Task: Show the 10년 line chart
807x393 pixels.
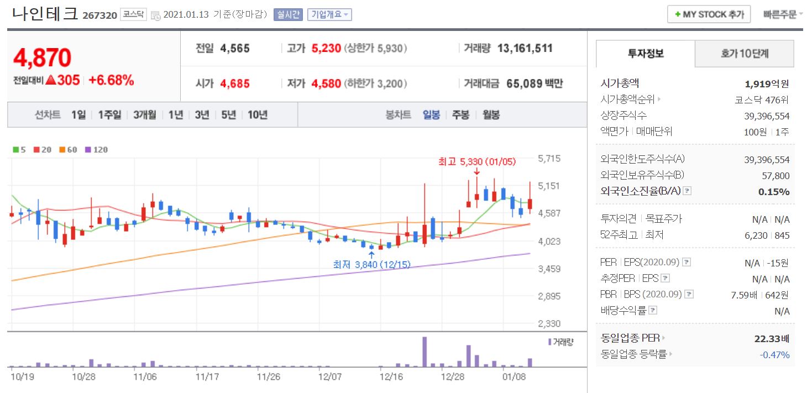Action: (x=258, y=115)
